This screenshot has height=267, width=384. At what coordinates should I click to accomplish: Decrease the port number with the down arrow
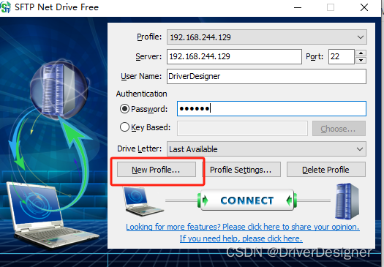click(x=361, y=60)
